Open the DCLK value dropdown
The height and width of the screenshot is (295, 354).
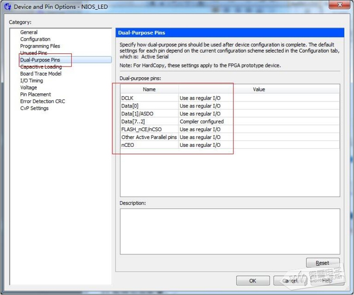(258, 98)
